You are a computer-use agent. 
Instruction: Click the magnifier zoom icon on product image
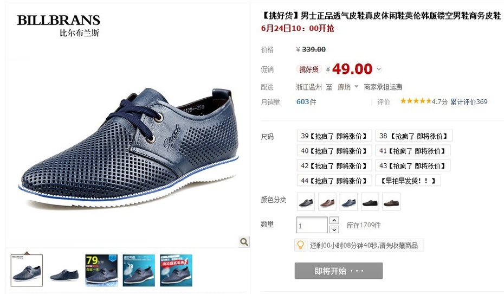pyautogui.click(x=244, y=242)
